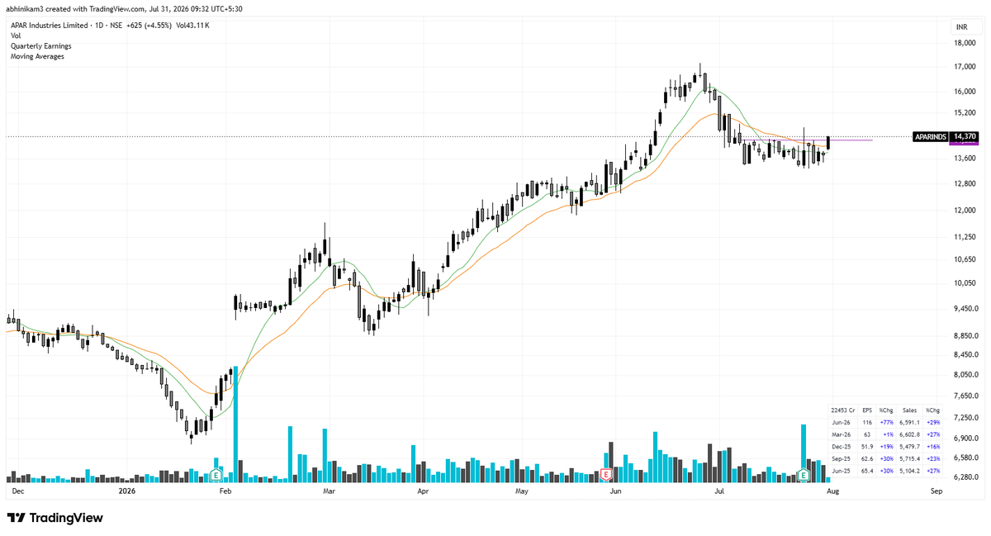This screenshot has width=991, height=536.
Task: Click the INR currency label
Action: (961, 27)
